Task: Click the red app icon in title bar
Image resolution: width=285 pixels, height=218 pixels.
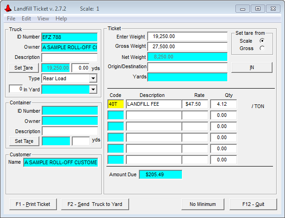Action: [x=8, y=8]
